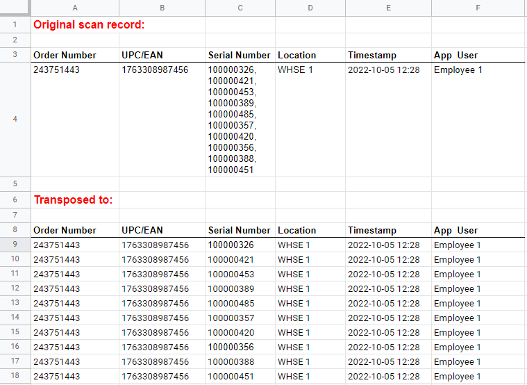This screenshot has height=385, width=527.
Task: Select column C header
Action: pyautogui.click(x=240, y=8)
